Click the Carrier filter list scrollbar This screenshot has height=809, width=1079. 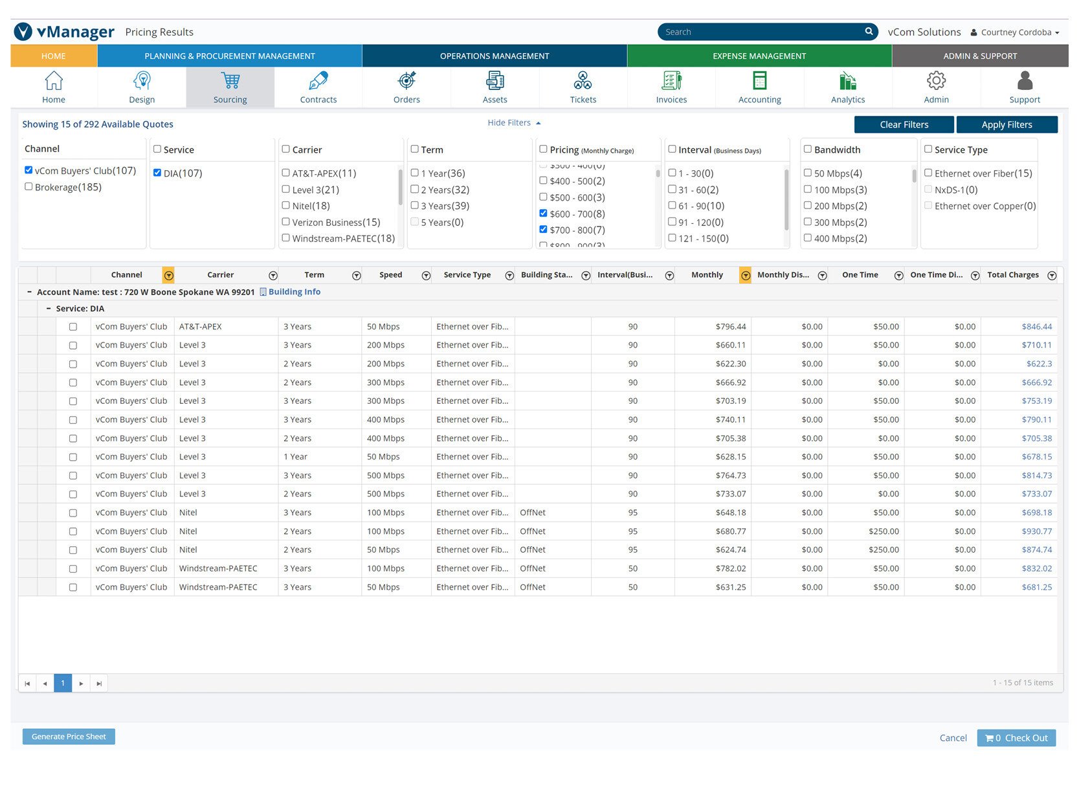click(x=401, y=188)
